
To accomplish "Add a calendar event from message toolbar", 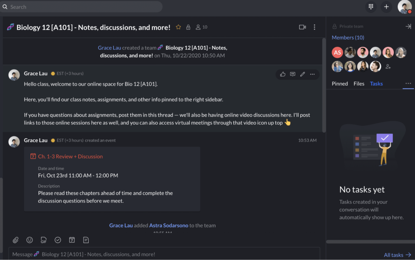I will pos(72,240).
